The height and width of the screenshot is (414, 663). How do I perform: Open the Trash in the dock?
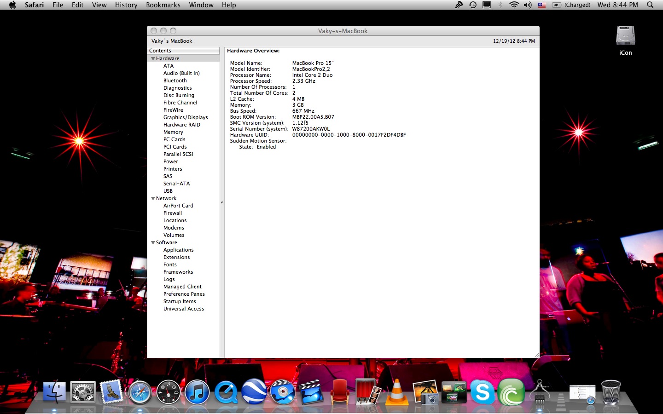coord(611,392)
